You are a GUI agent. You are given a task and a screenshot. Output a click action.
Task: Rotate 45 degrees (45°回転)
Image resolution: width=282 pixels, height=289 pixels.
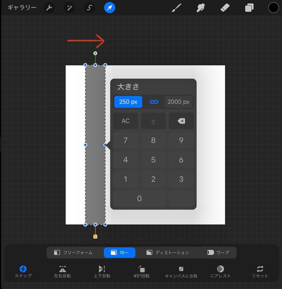(x=142, y=272)
